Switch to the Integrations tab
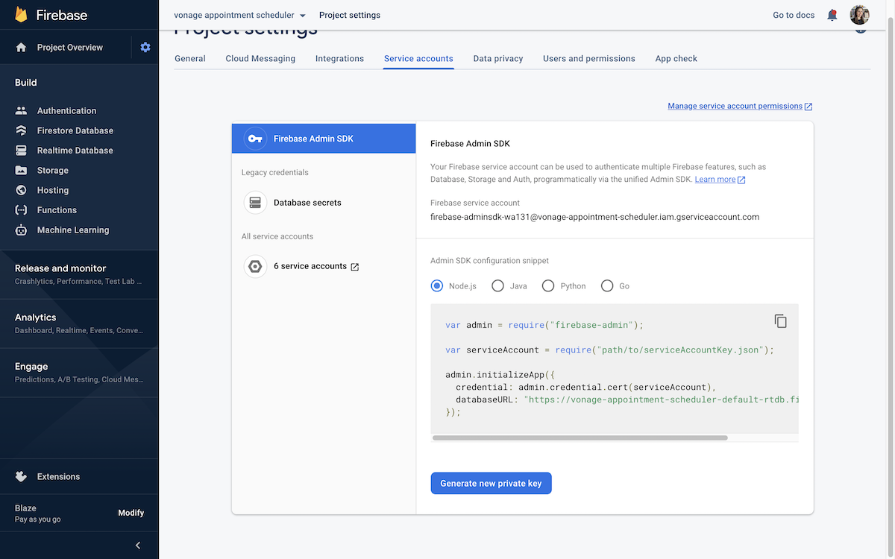The image size is (895, 559). [x=339, y=58]
